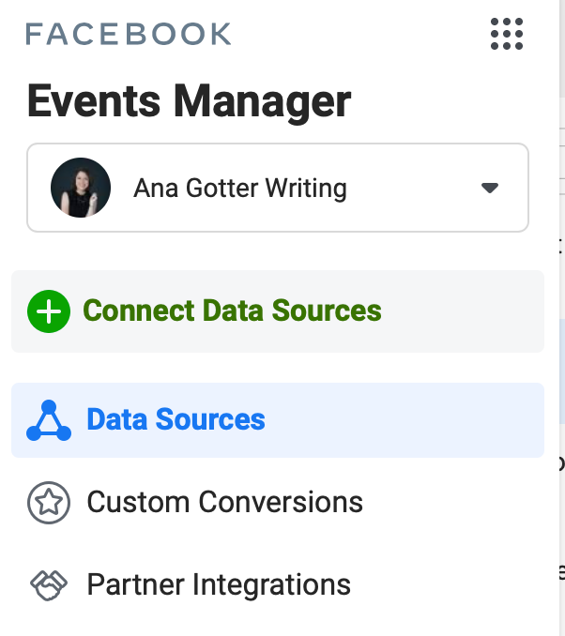
Task: Click the account selector box's empty area
Action: 413,188
